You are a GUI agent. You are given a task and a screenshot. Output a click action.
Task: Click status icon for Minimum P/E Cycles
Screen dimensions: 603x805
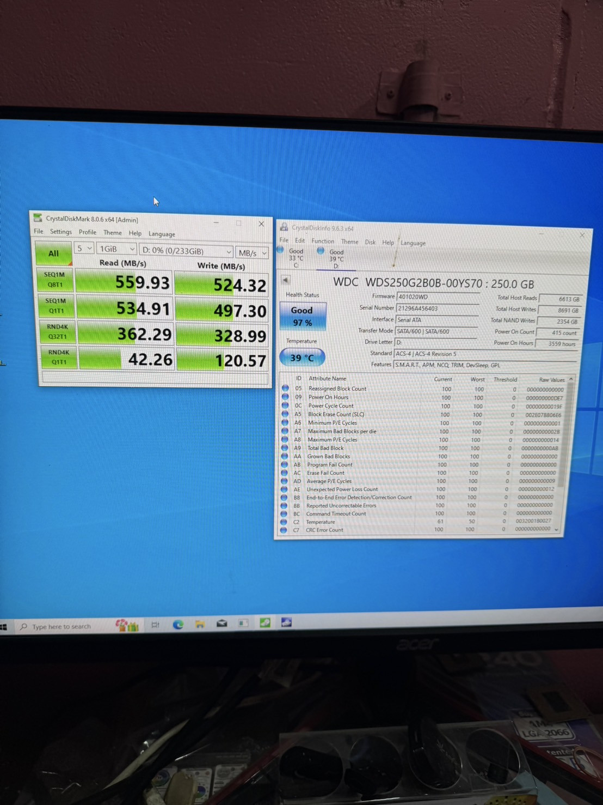point(285,422)
